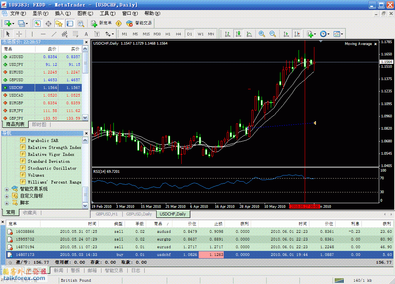This screenshot has width=395, height=284.
Task: Select order 14870194 eurusd row
Action: (x=199, y=247)
